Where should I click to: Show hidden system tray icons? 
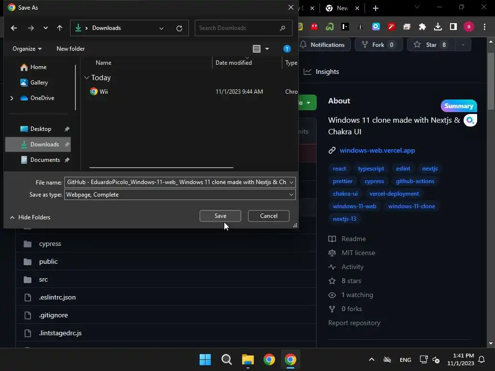coord(372,359)
